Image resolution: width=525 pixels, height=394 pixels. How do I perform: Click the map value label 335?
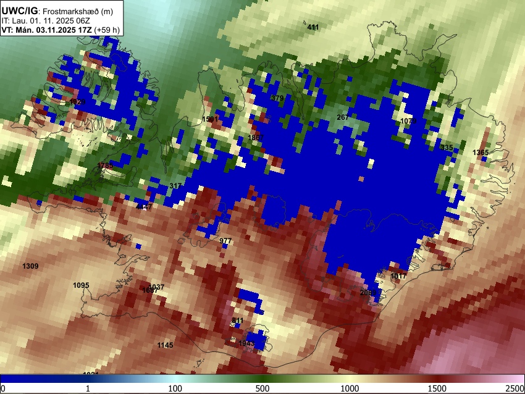pyautogui.click(x=447, y=148)
